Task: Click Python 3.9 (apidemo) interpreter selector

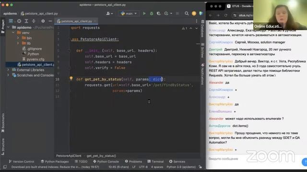Action: pos(181,167)
